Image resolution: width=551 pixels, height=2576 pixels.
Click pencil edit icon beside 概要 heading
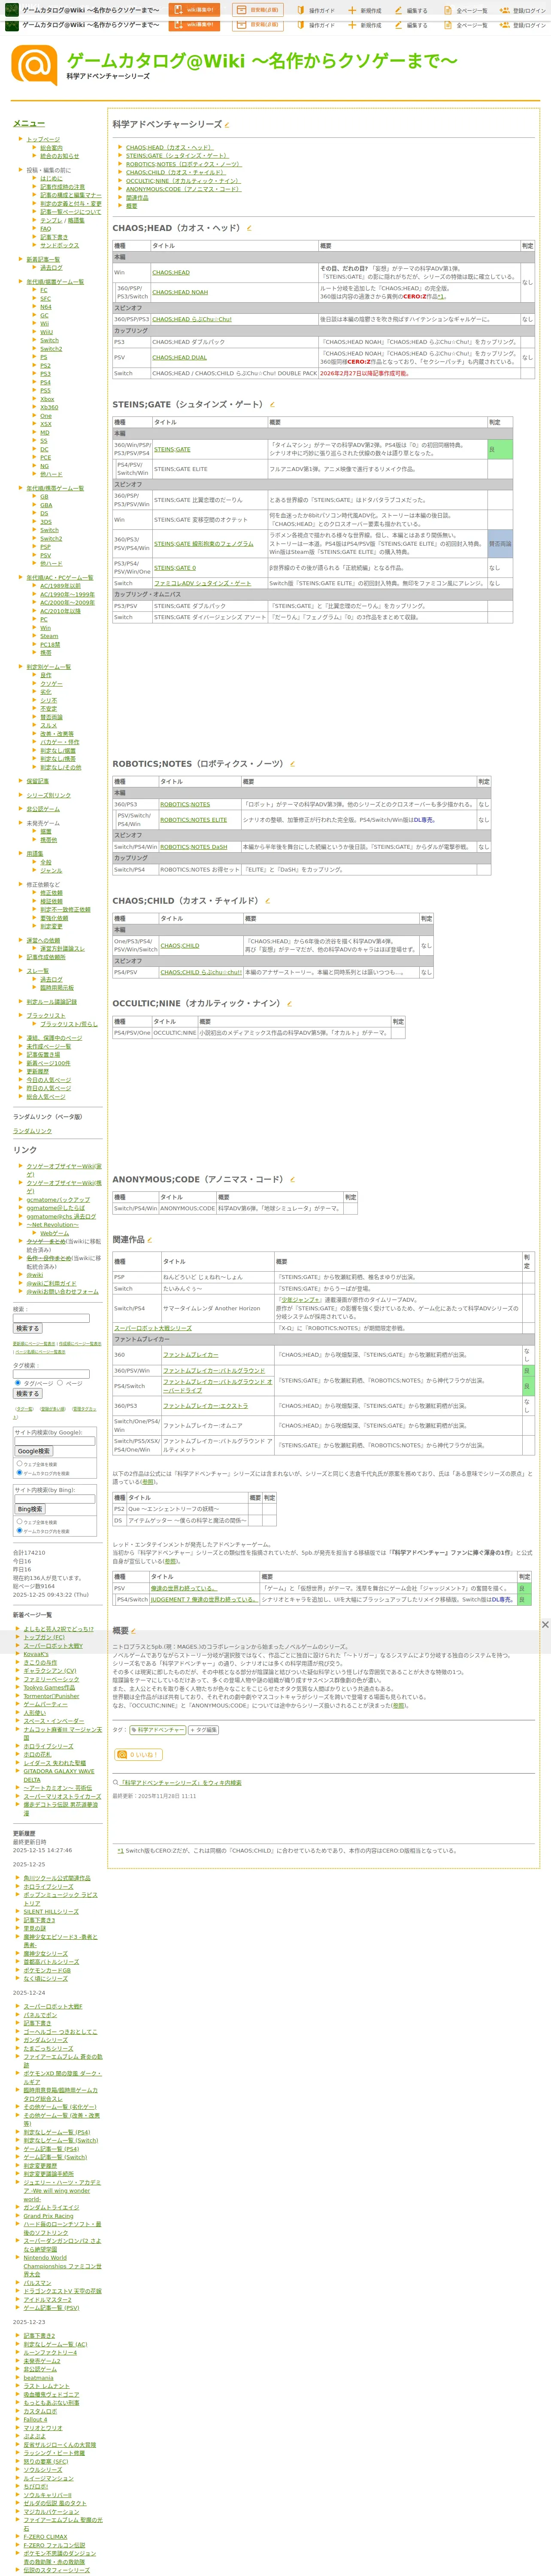pos(134,1631)
